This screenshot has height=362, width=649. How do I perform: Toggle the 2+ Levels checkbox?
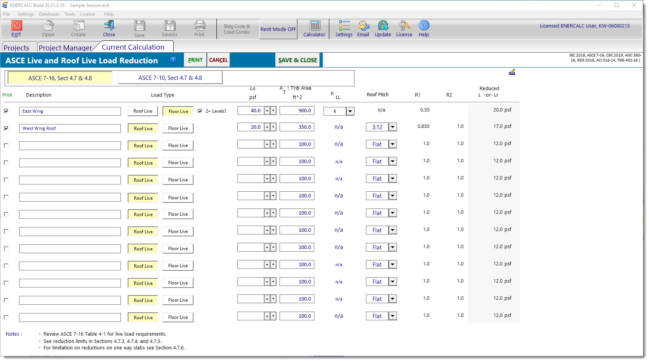[x=200, y=111]
